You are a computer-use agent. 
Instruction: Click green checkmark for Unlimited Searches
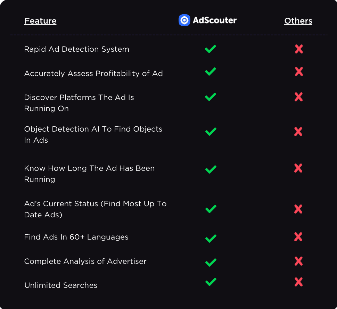coord(211,282)
